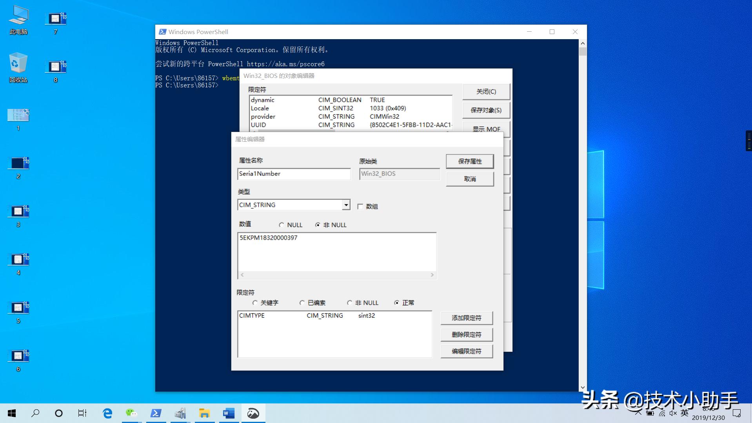
Task: Click the 取消 cancel button
Action: point(470,179)
